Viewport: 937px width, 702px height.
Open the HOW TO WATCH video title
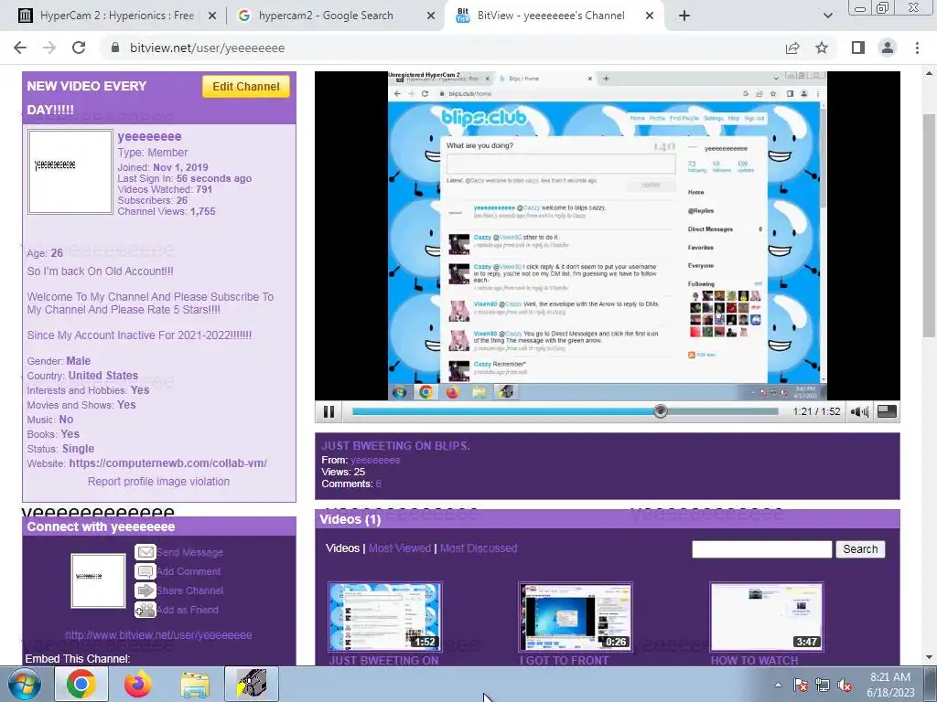coord(754,660)
